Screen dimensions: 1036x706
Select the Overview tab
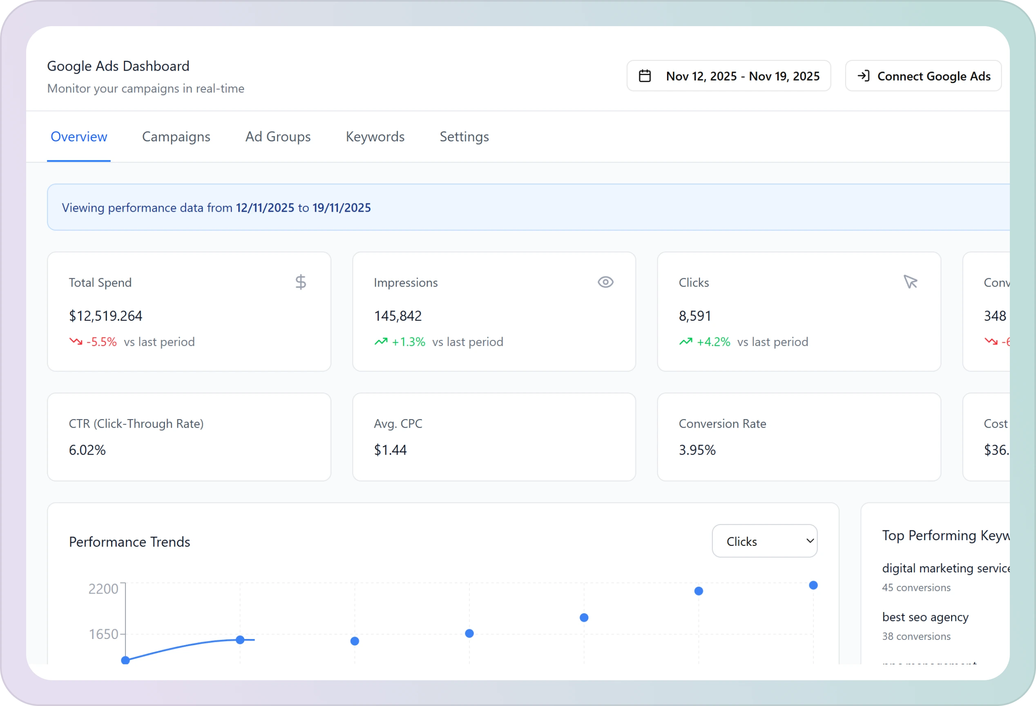tap(79, 137)
